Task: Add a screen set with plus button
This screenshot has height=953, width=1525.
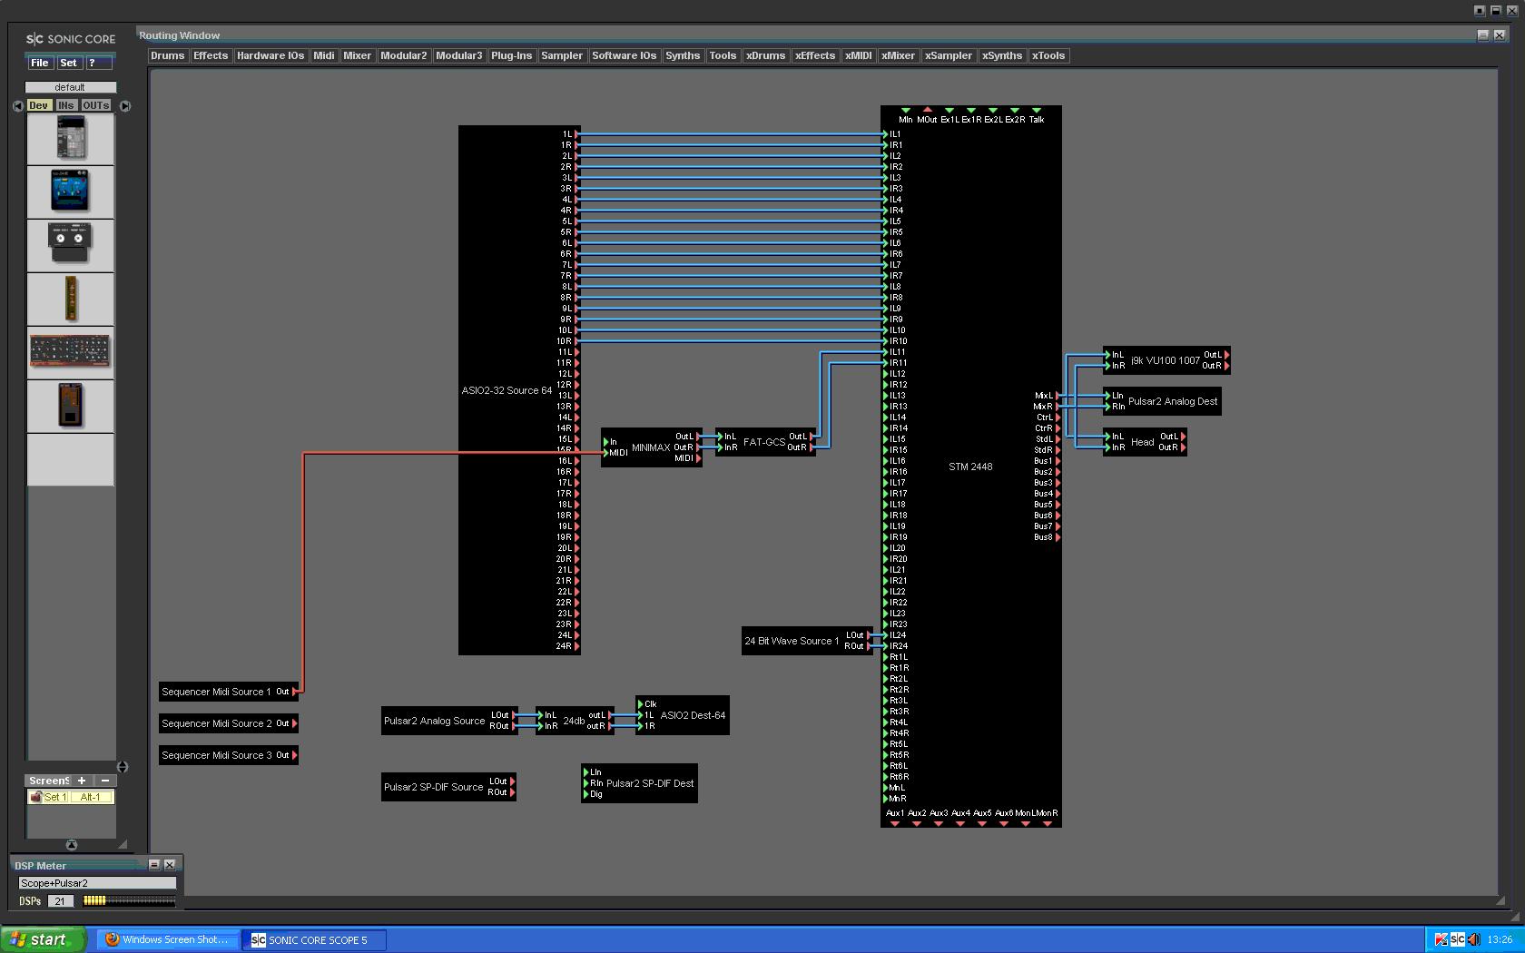Action: click(81, 781)
